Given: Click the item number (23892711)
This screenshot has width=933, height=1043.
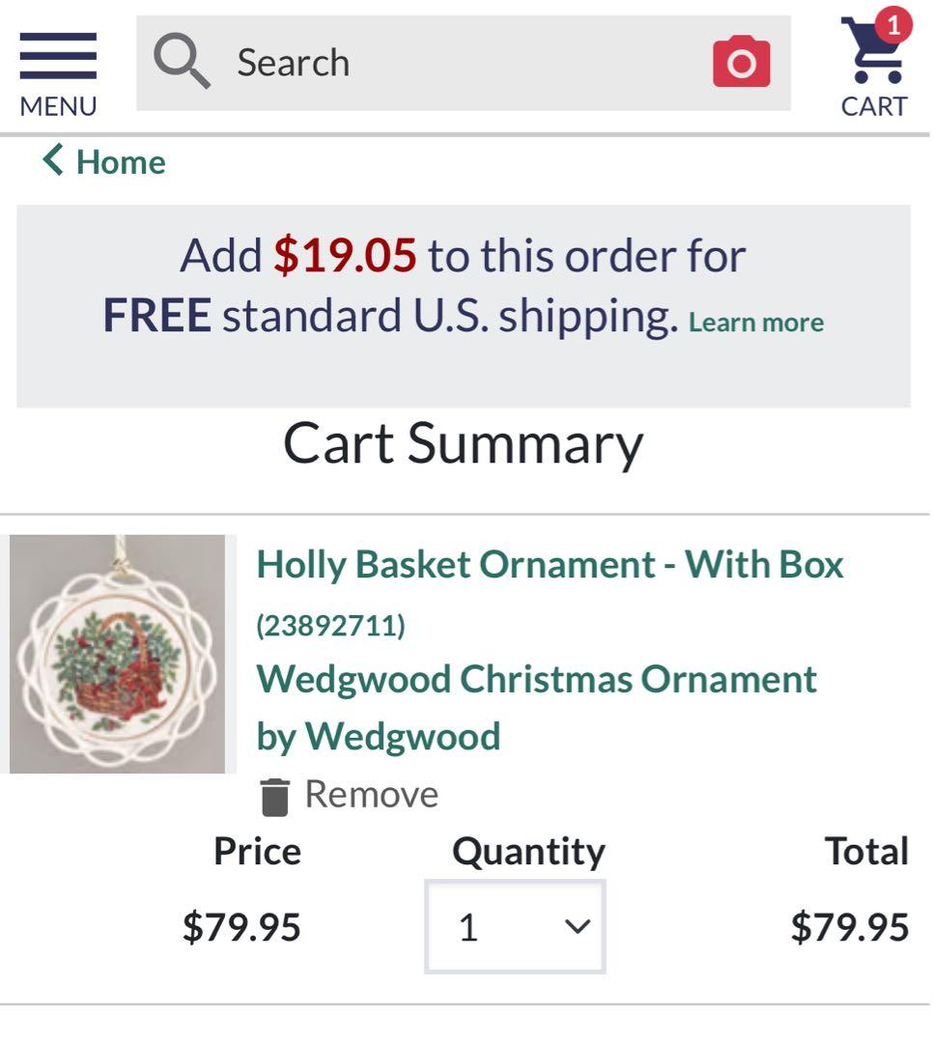Looking at the screenshot, I should 330,626.
